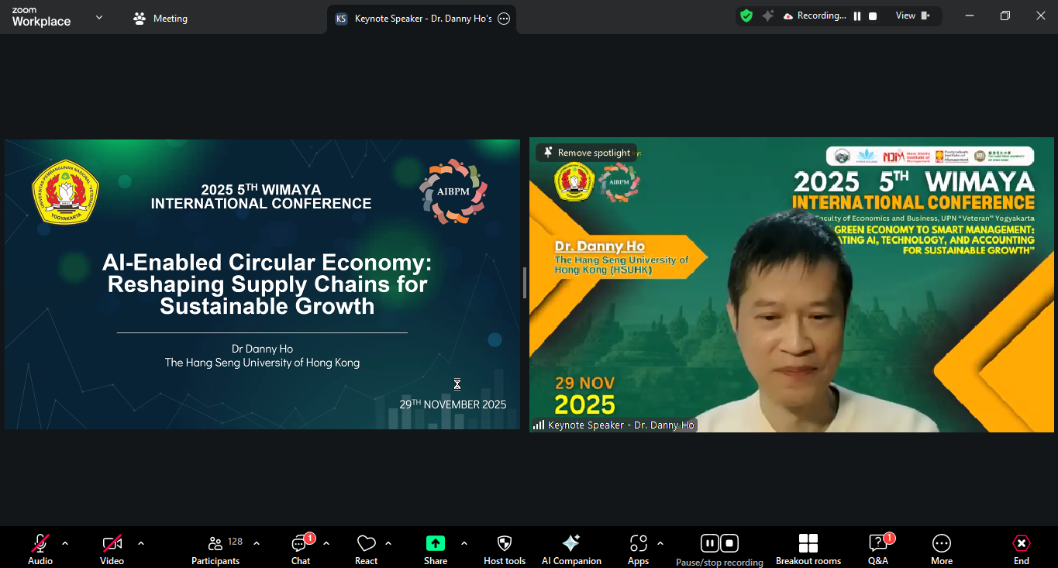The width and height of the screenshot is (1058, 568).
Task: Open the Q&A panel
Action: [x=877, y=549]
